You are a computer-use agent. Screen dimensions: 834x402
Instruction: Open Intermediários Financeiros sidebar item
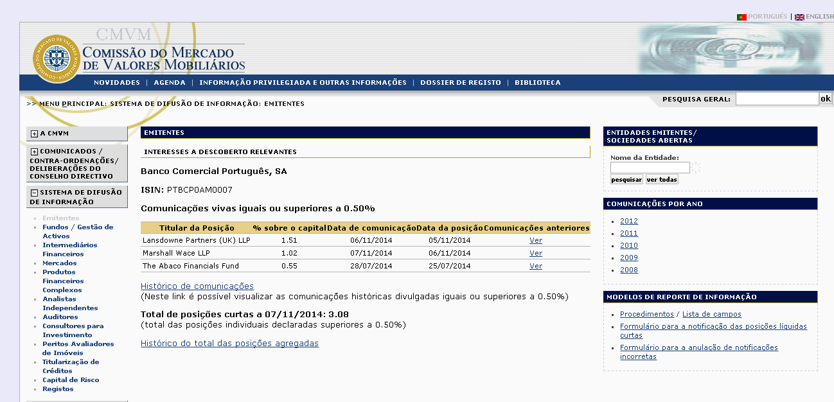[x=70, y=249]
